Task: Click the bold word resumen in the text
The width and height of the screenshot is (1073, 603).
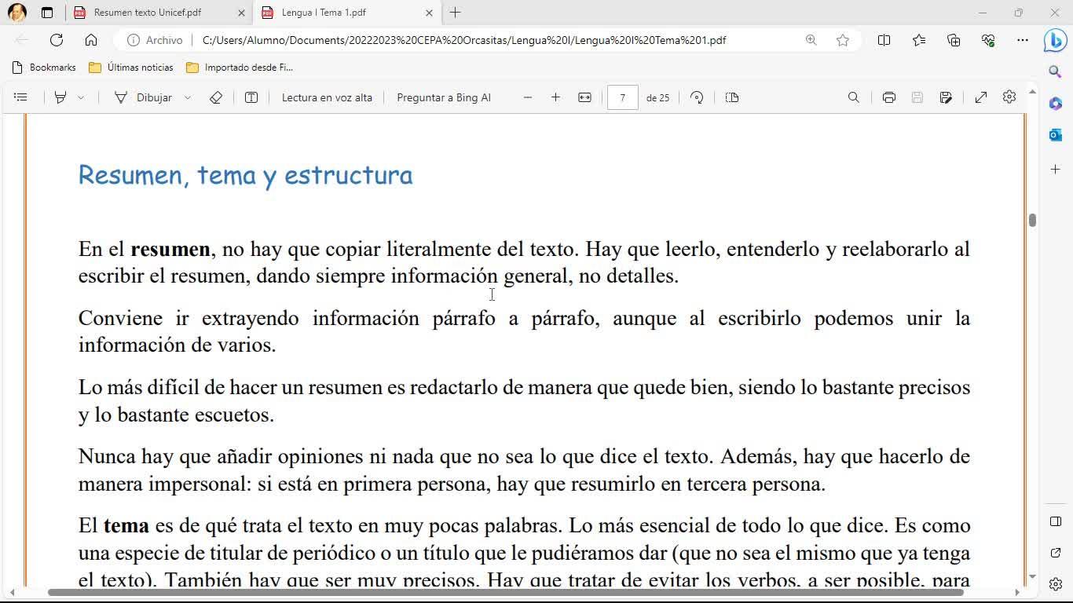Action: (170, 250)
